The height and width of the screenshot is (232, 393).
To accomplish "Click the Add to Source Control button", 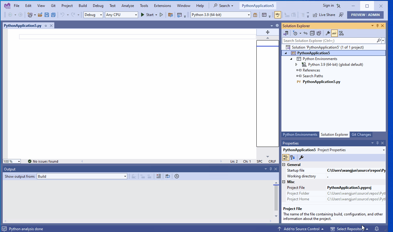I will pos(301,229).
